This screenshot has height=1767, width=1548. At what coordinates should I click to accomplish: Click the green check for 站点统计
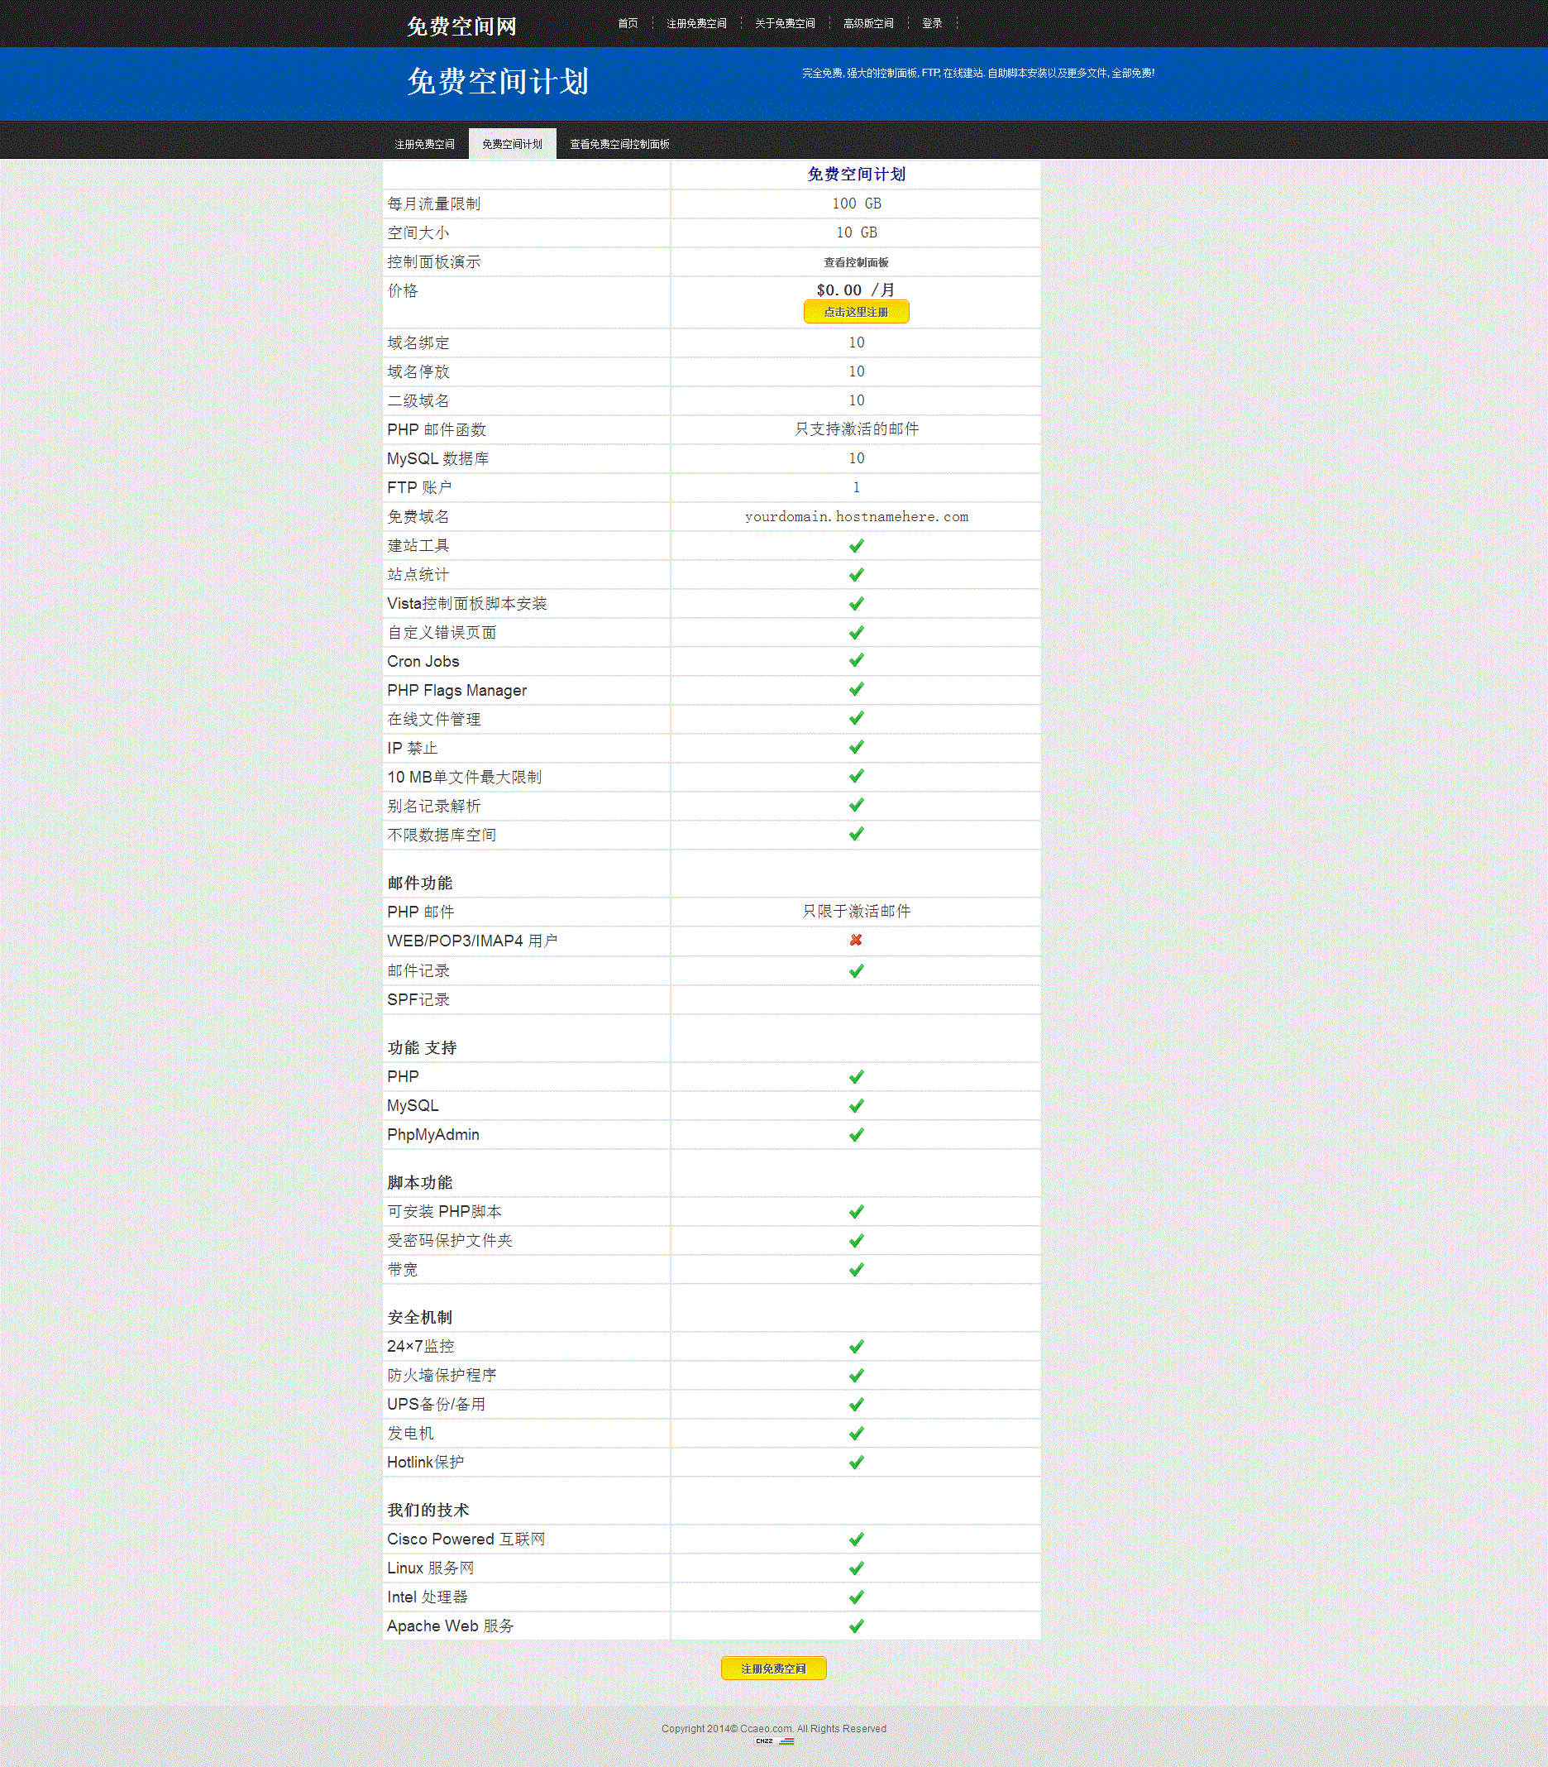(x=856, y=575)
